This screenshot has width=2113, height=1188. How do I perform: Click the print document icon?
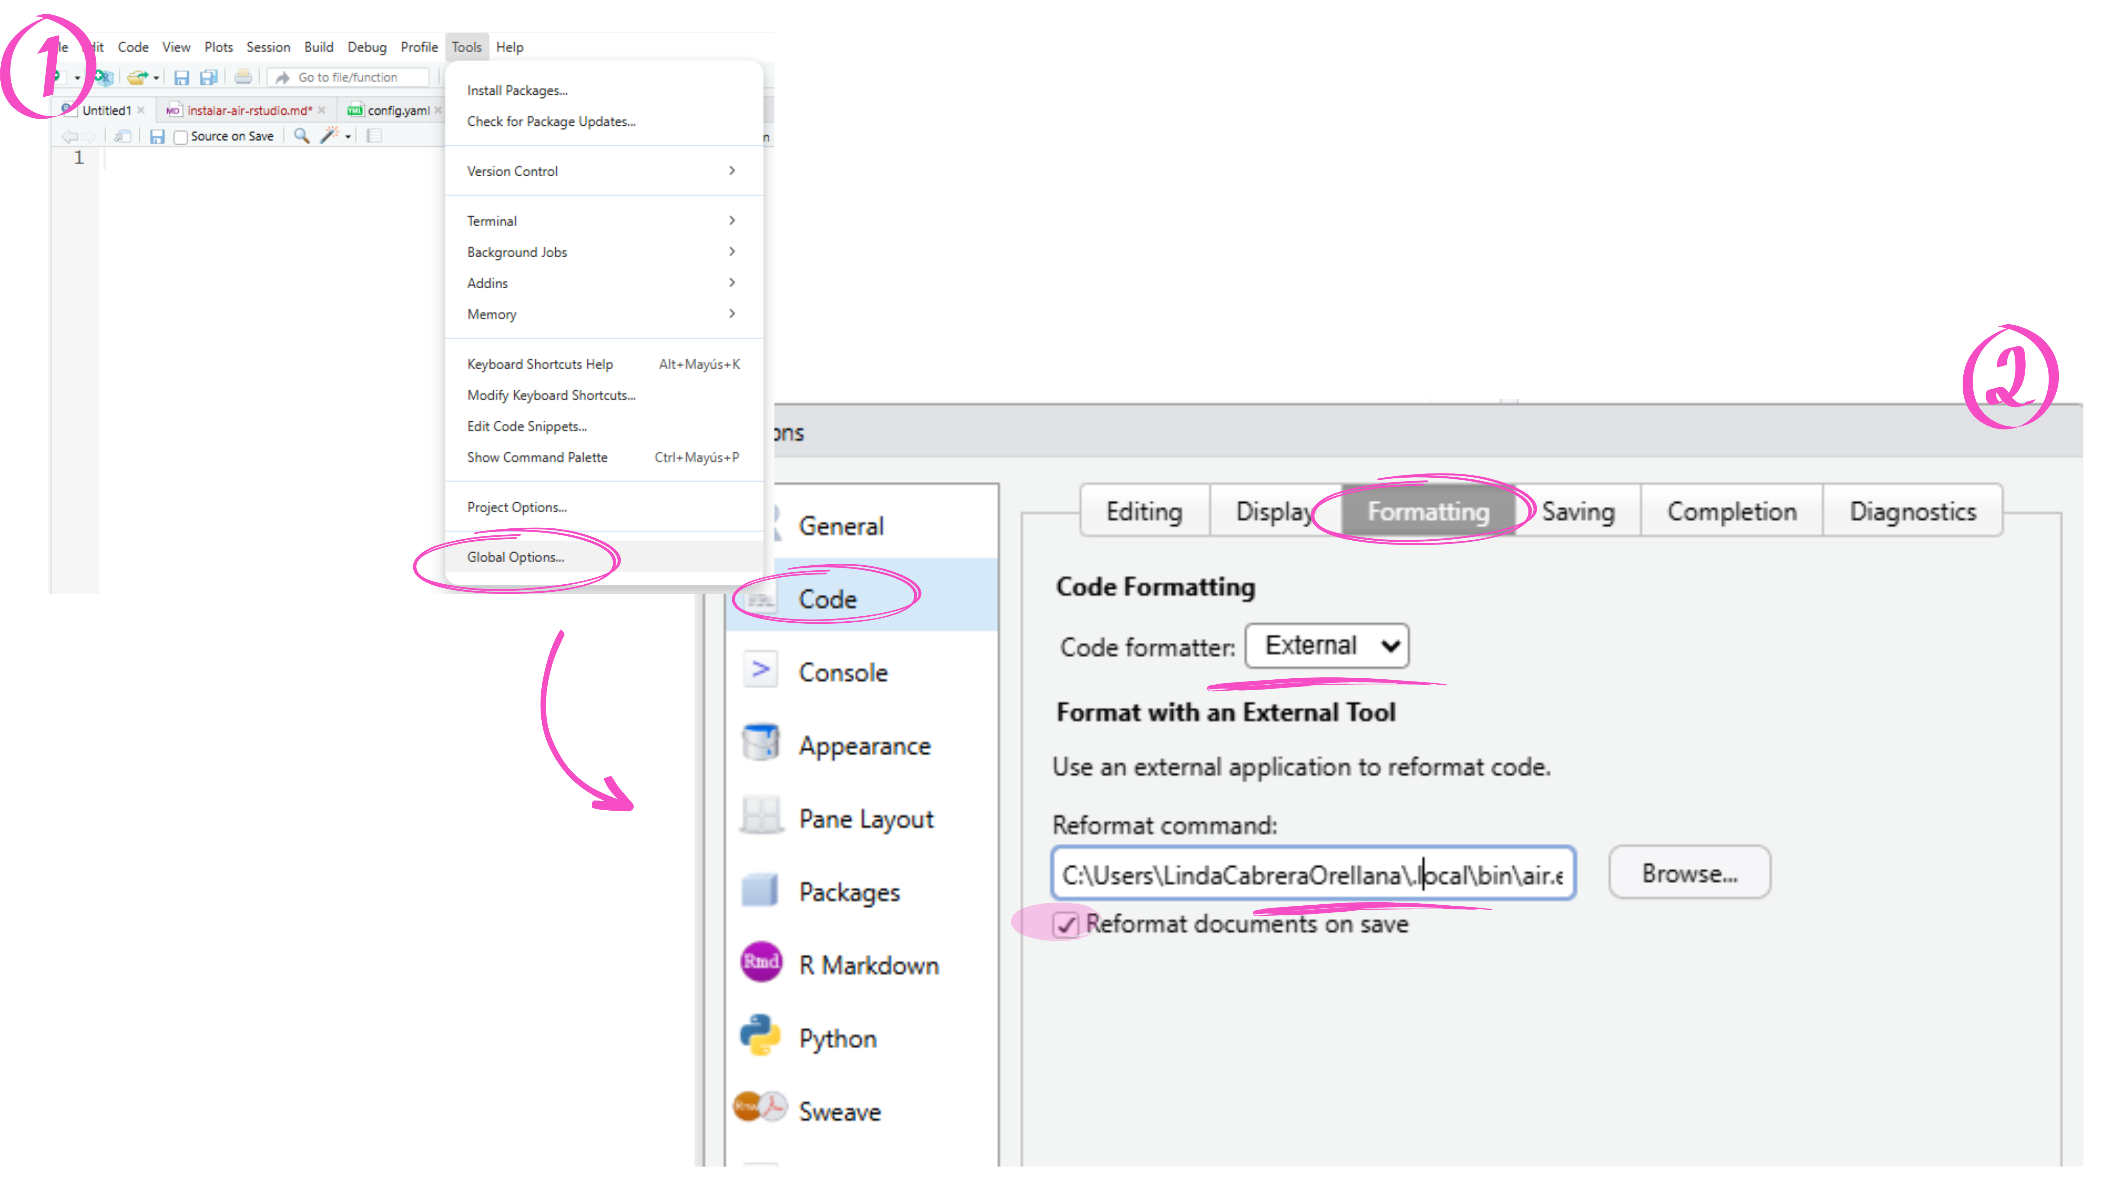click(244, 77)
